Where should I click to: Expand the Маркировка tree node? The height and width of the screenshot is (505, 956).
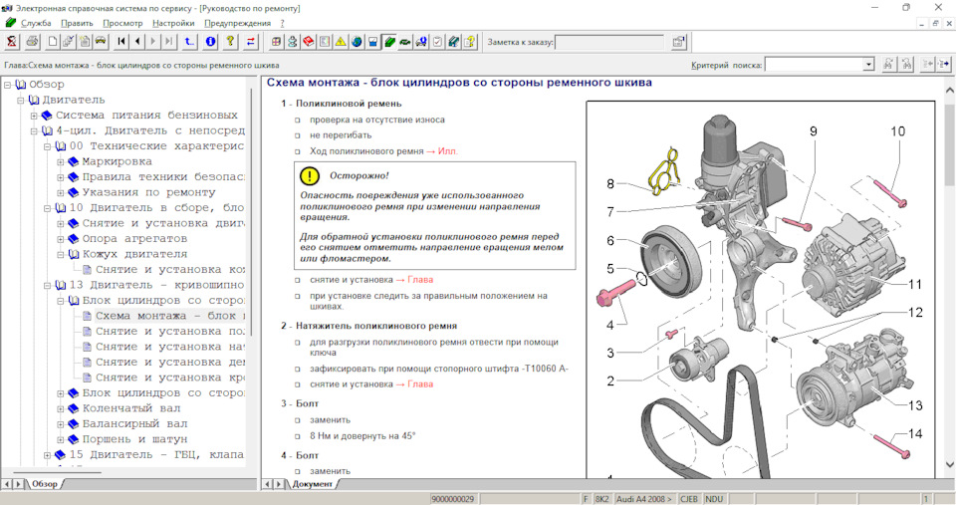point(61,161)
